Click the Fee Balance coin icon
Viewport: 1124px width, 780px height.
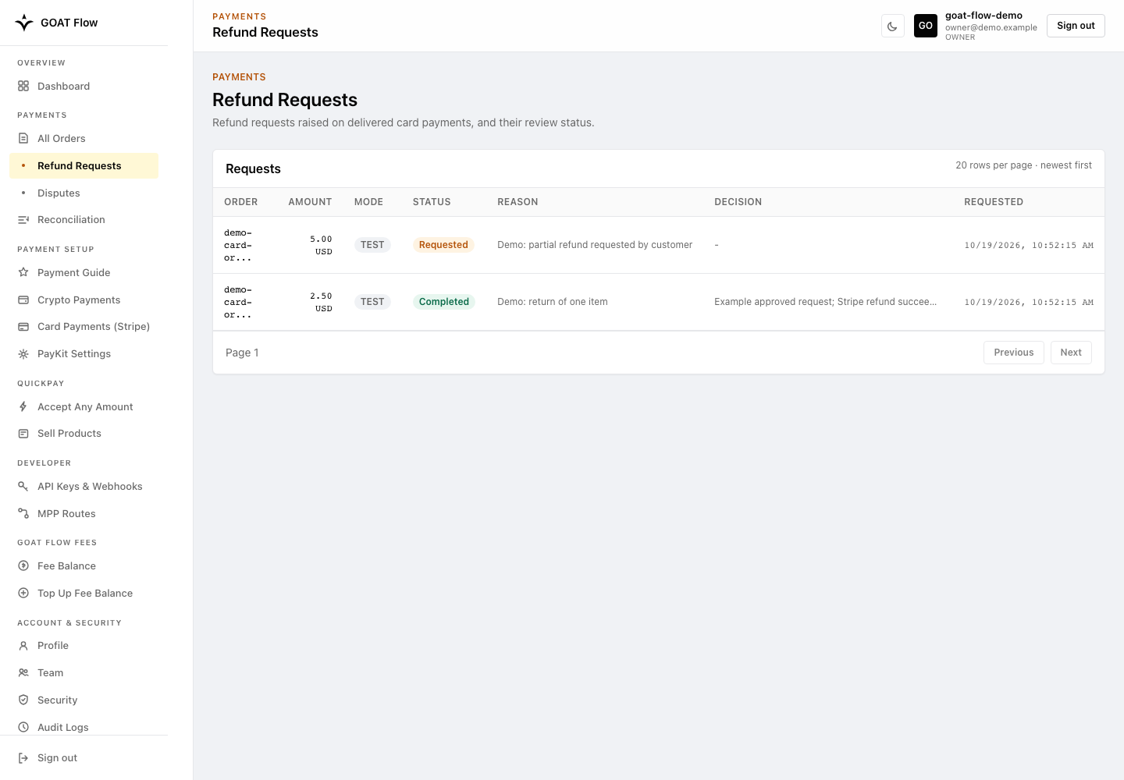click(23, 565)
